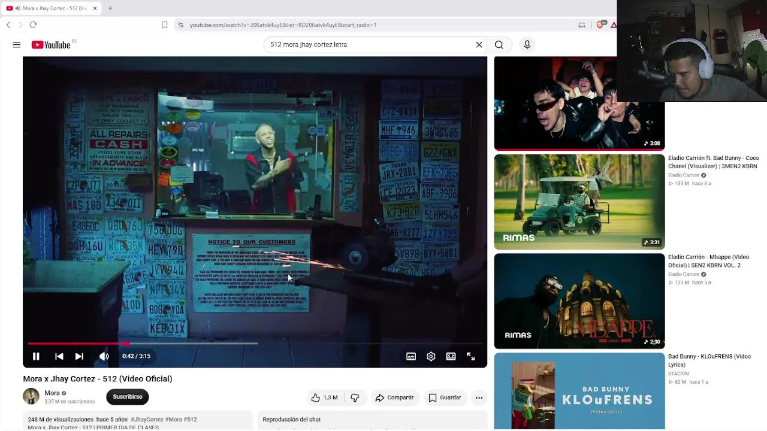
Task: Go forward in the browser
Action: [20, 25]
